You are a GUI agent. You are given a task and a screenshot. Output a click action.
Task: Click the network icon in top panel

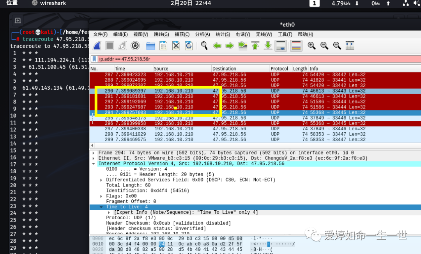coord(406,3)
